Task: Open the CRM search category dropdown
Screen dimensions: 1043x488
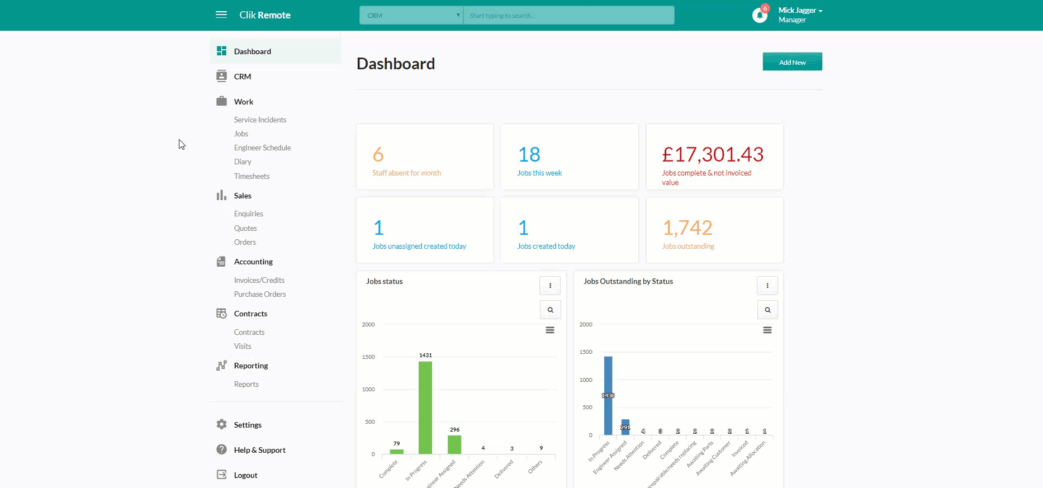Action: point(411,15)
